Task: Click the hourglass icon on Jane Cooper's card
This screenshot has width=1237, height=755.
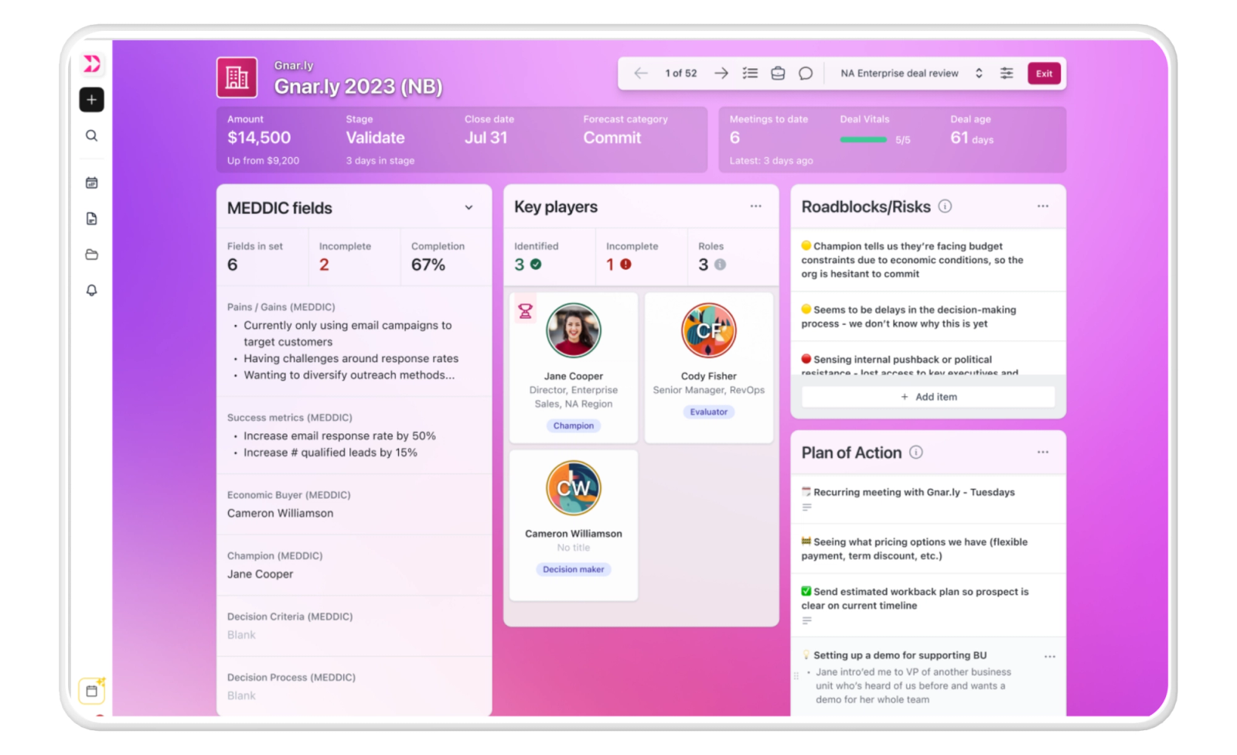Action: [526, 311]
